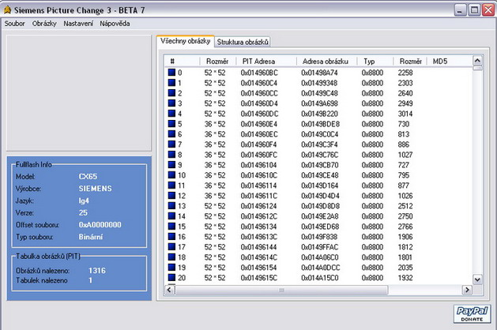Select the blue icon of image row 19

171,268
